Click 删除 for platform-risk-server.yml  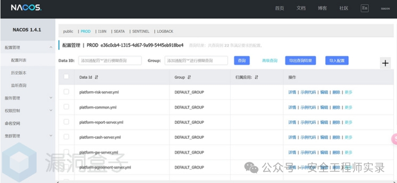[336, 92]
